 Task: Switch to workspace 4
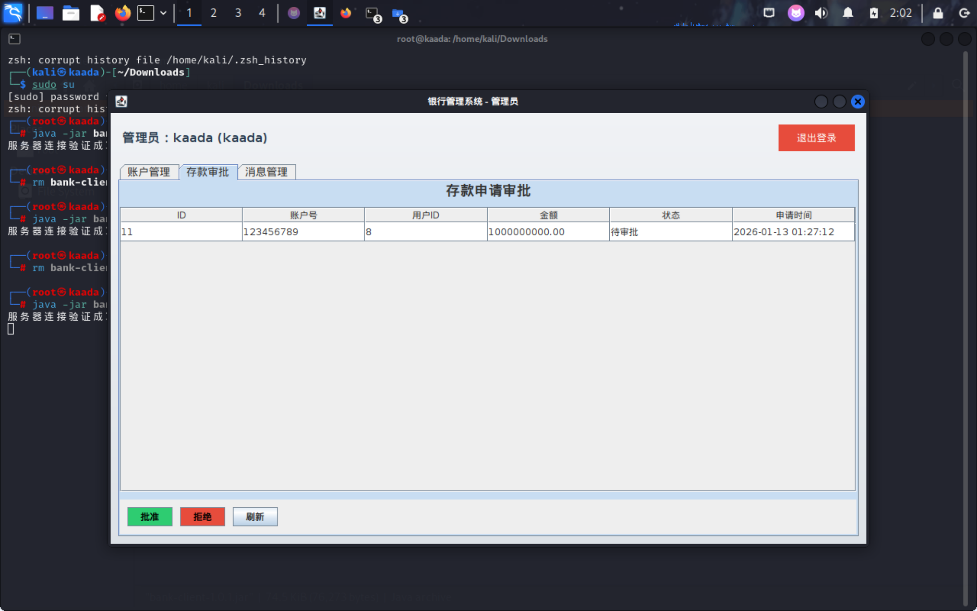click(x=262, y=13)
